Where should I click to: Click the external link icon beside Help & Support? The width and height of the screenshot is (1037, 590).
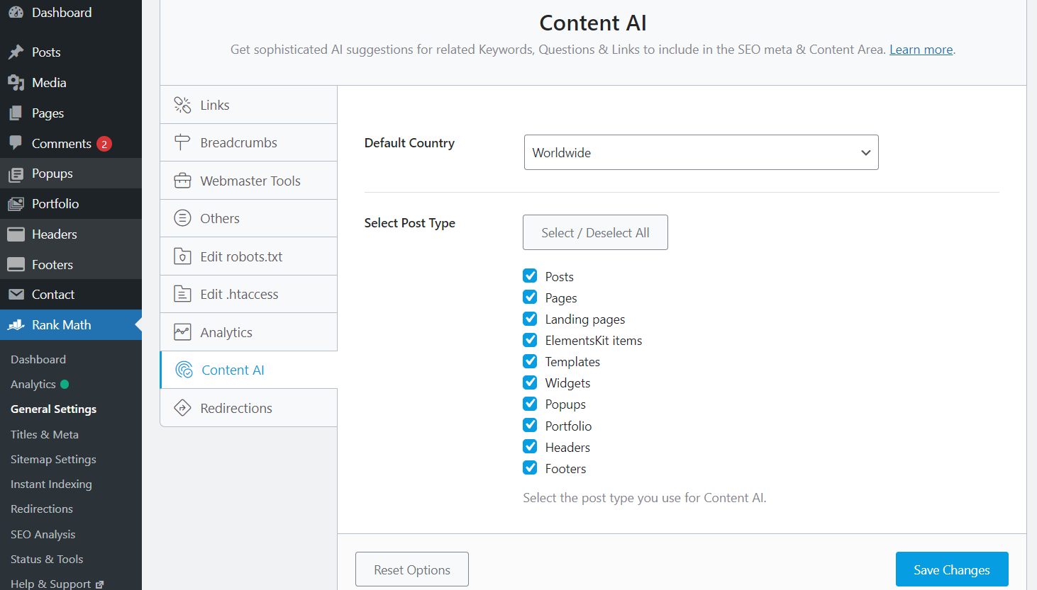pos(99,584)
